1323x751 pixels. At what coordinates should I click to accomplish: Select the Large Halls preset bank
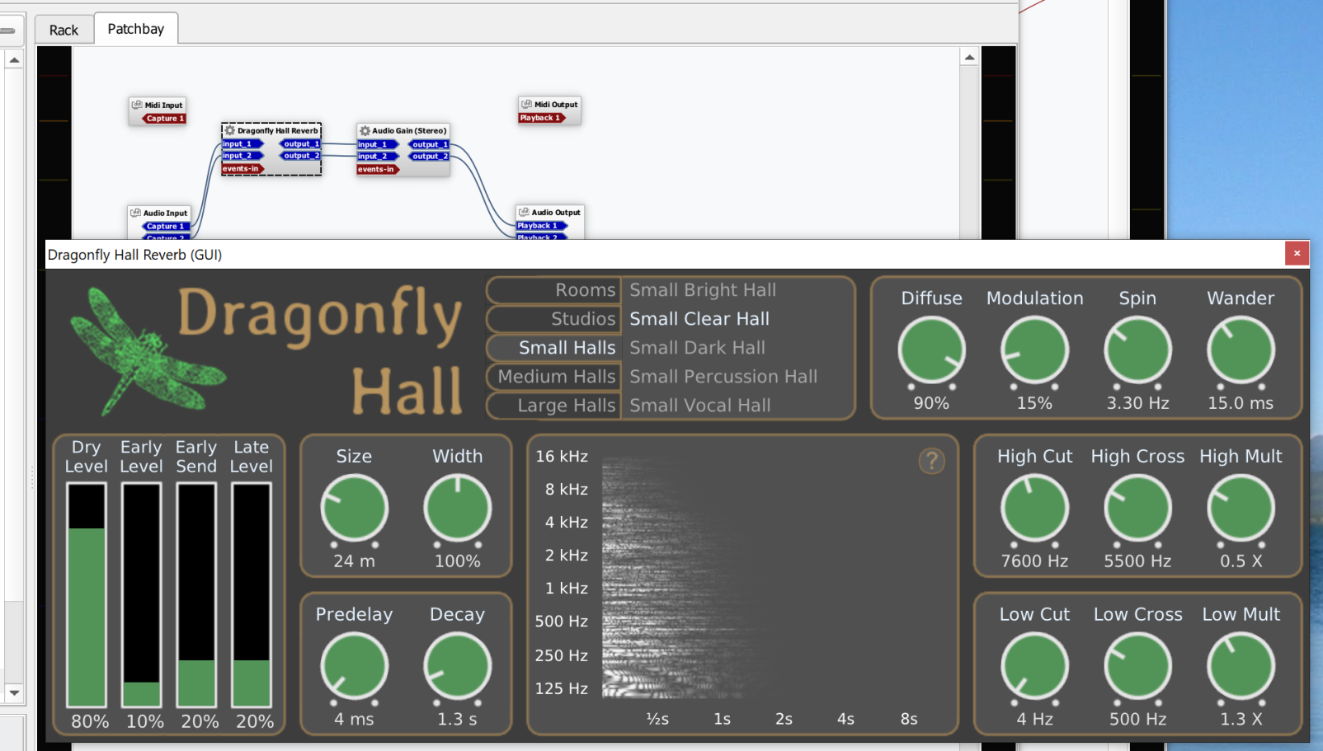click(554, 406)
